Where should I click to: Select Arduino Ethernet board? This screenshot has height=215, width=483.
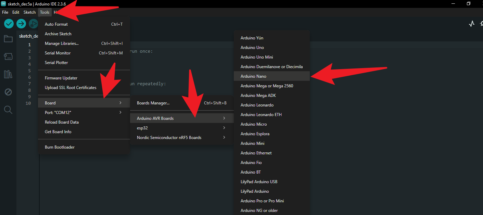(x=272, y=153)
